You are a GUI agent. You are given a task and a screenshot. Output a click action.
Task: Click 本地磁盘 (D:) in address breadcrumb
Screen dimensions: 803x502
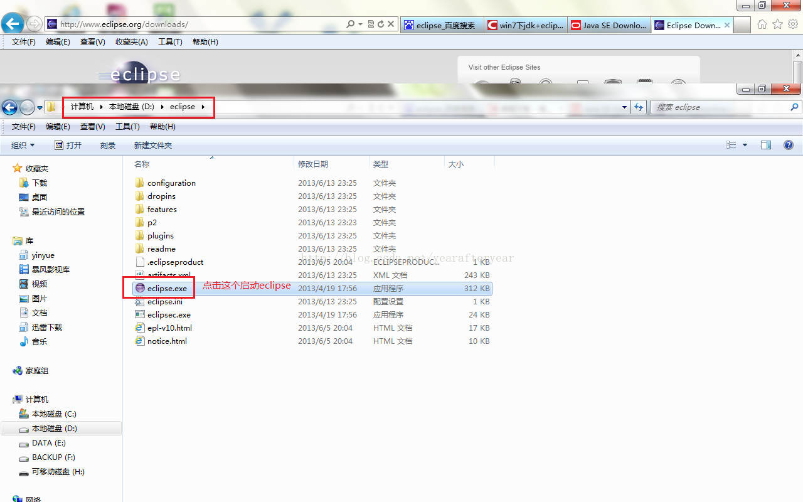pos(132,107)
